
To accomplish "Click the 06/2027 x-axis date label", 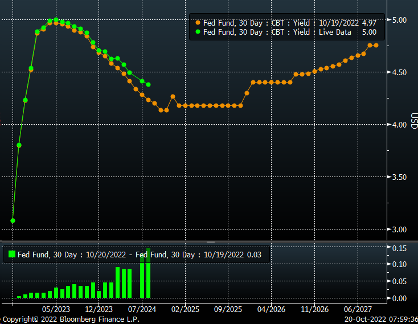I will pyautogui.click(x=358, y=309).
